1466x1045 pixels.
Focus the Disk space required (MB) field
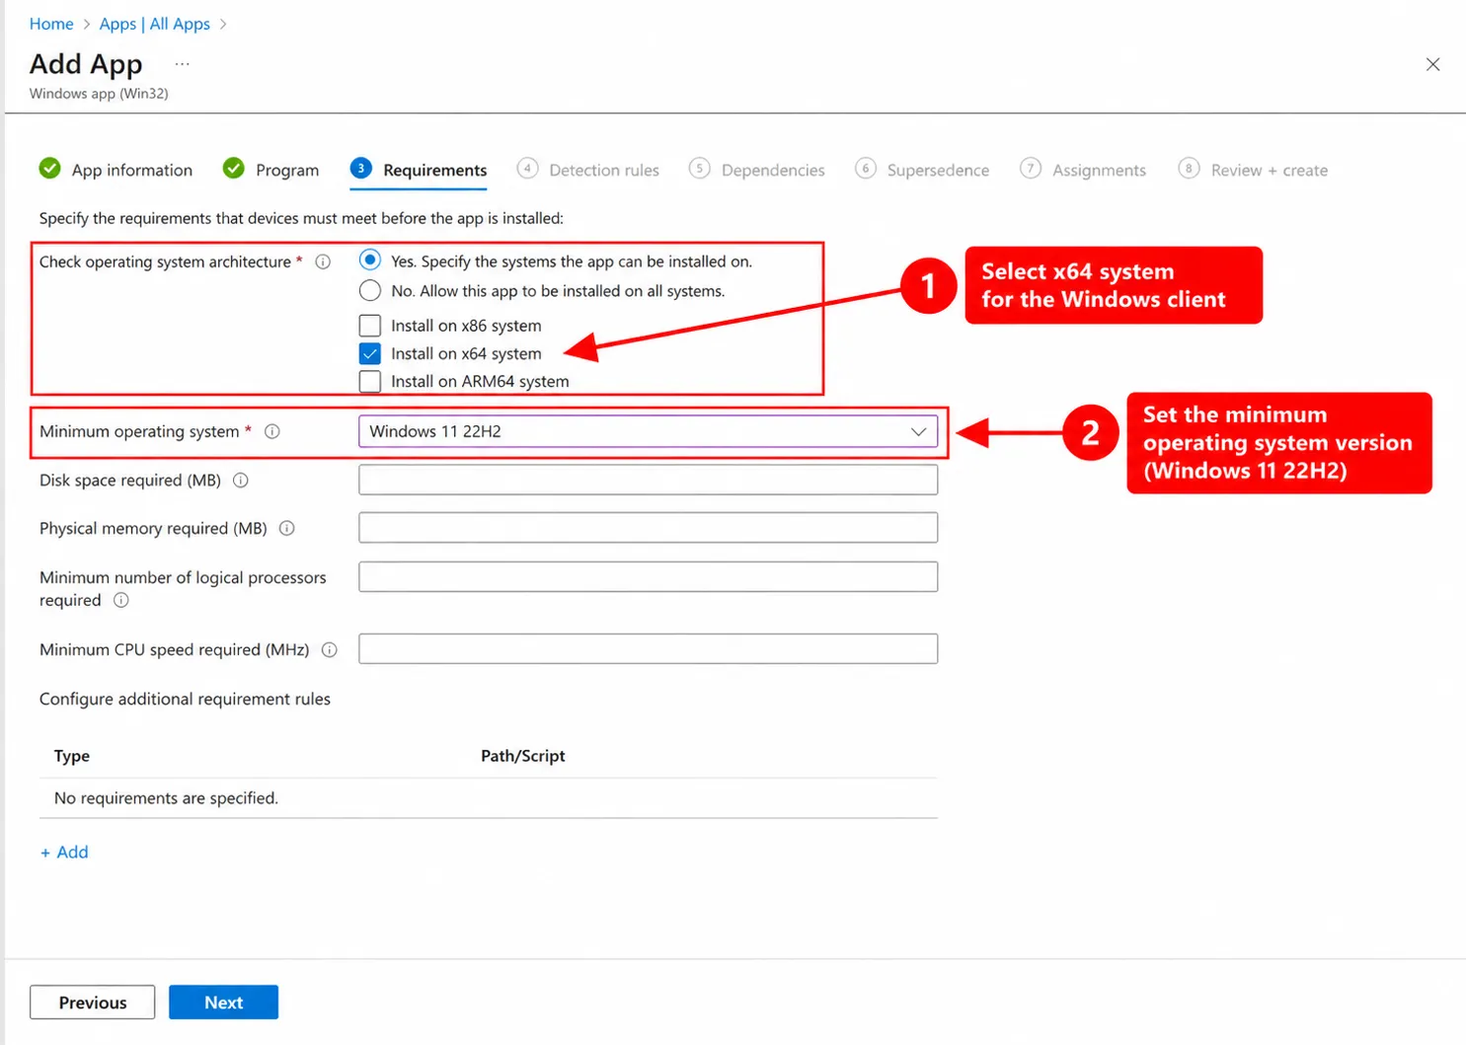[x=648, y=480]
